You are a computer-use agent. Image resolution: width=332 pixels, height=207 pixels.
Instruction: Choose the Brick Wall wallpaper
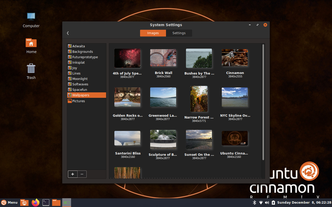163,58
